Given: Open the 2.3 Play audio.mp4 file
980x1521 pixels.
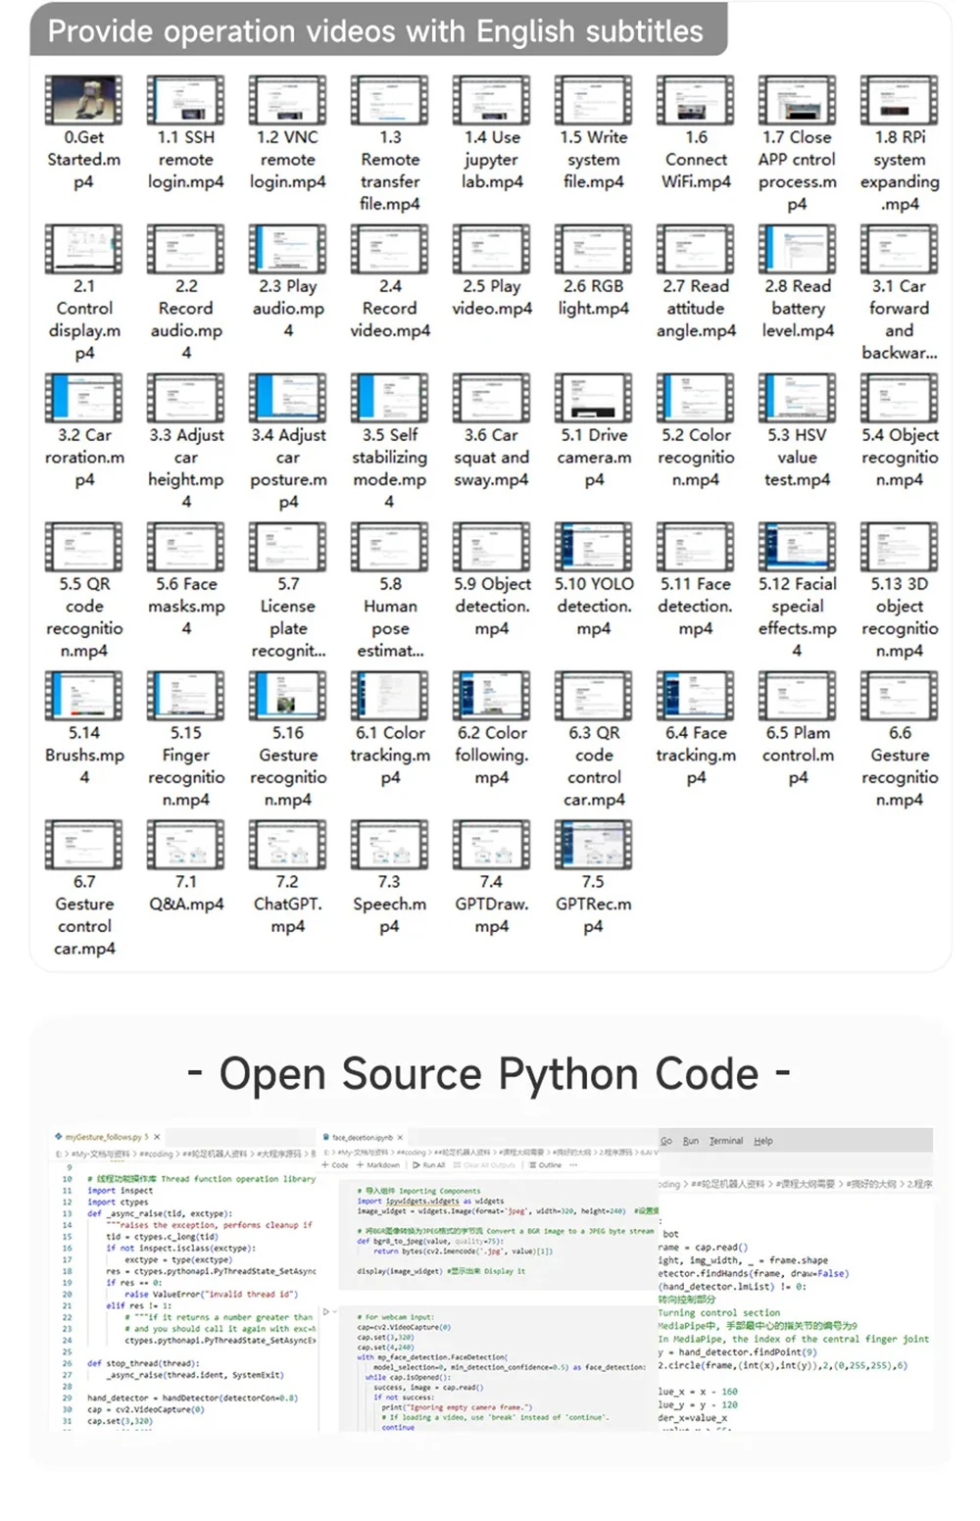Looking at the screenshot, I should pyautogui.click(x=288, y=249).
